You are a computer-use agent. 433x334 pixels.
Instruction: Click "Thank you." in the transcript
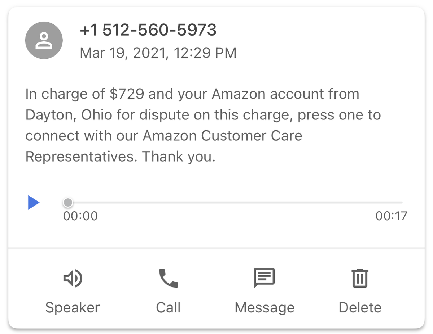click(179, 157)
